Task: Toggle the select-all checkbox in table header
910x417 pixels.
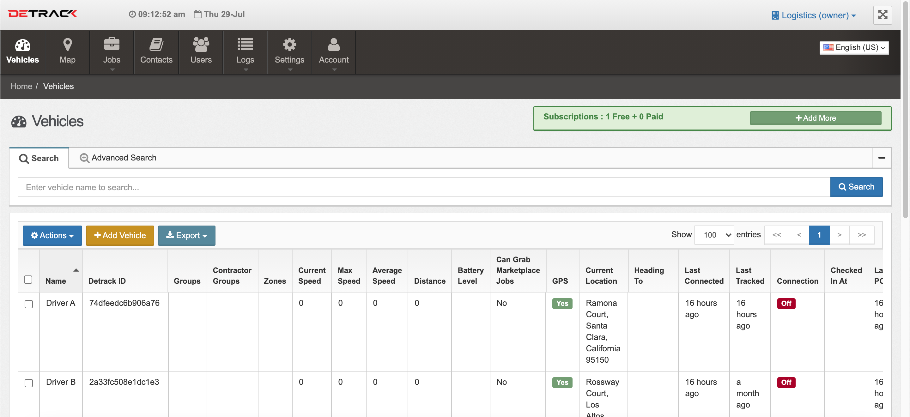Action: click(x=28, y=279)
